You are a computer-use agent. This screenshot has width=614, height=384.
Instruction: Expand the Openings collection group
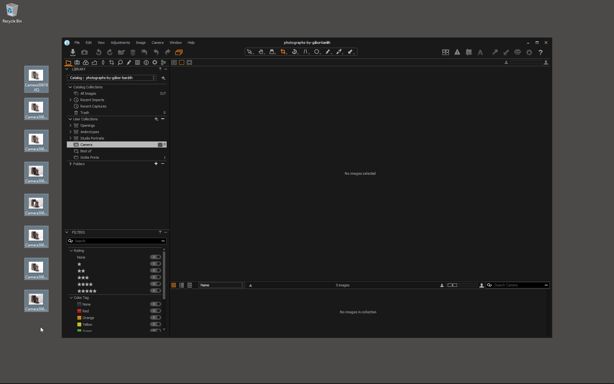coord(70,125)
